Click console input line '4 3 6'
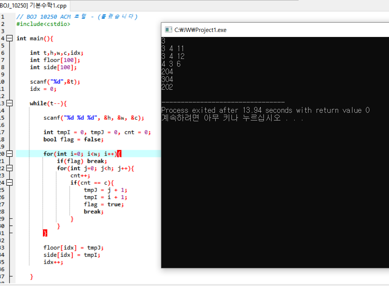The image size is (389, 286). [171, 64]
